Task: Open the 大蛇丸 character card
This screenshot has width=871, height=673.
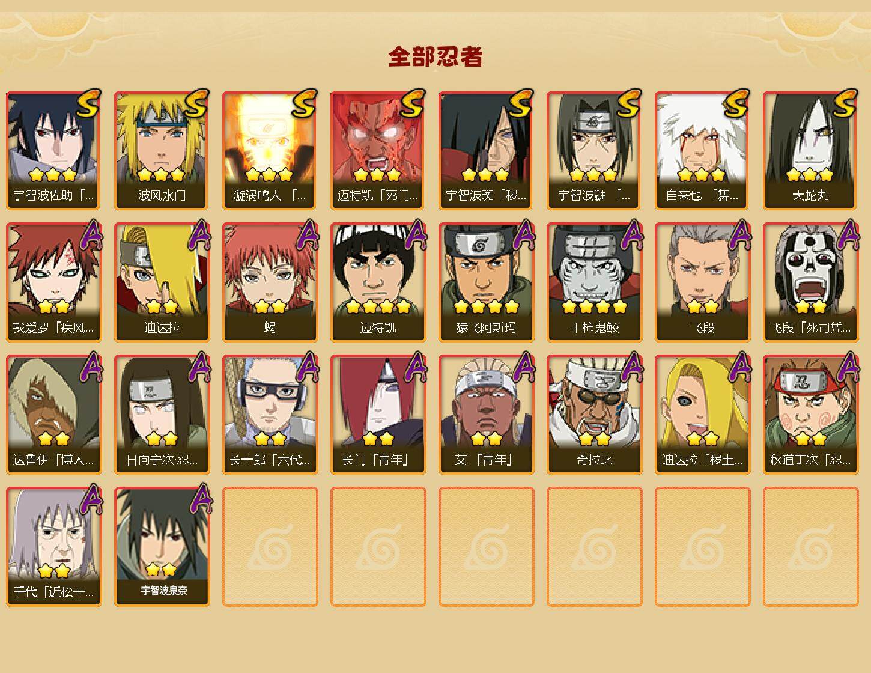Action: tap(810, 150)
